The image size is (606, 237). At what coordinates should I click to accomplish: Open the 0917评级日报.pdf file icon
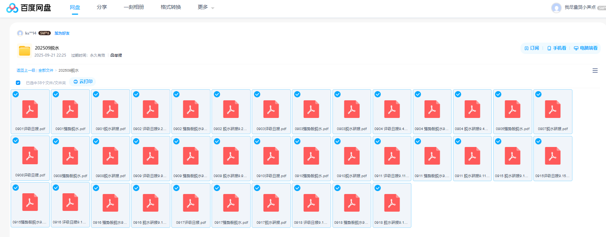tap(191, 203)
